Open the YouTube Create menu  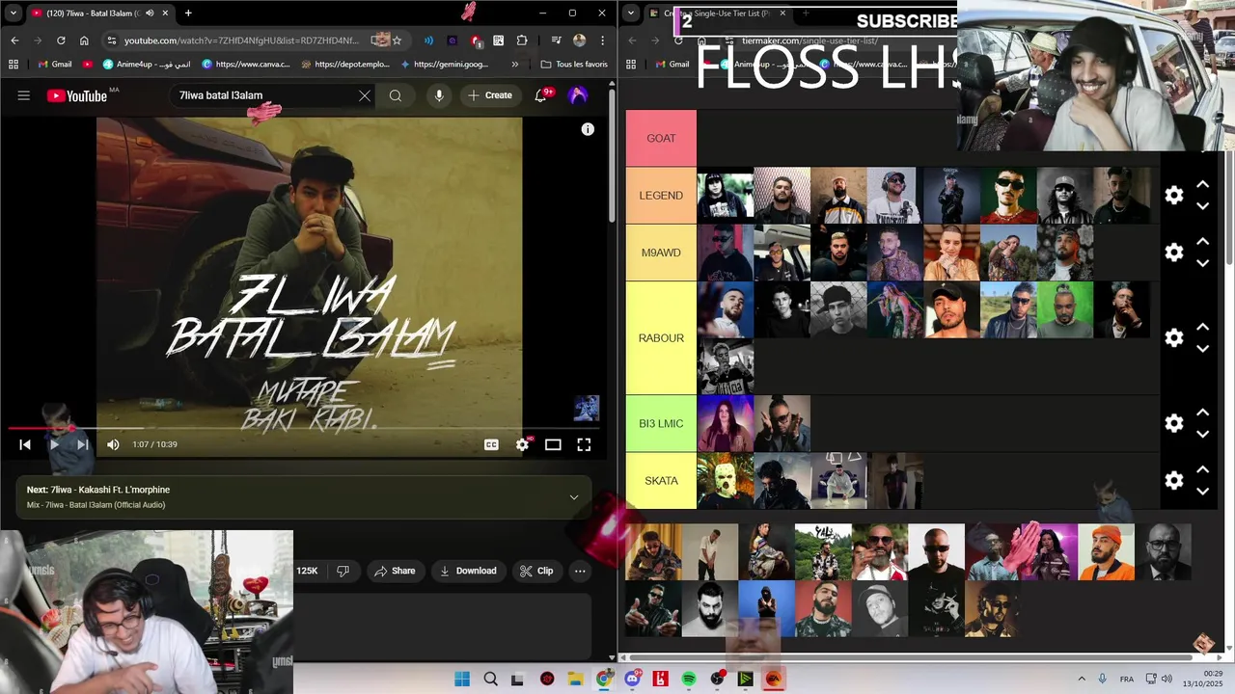(x=490, y=95)
